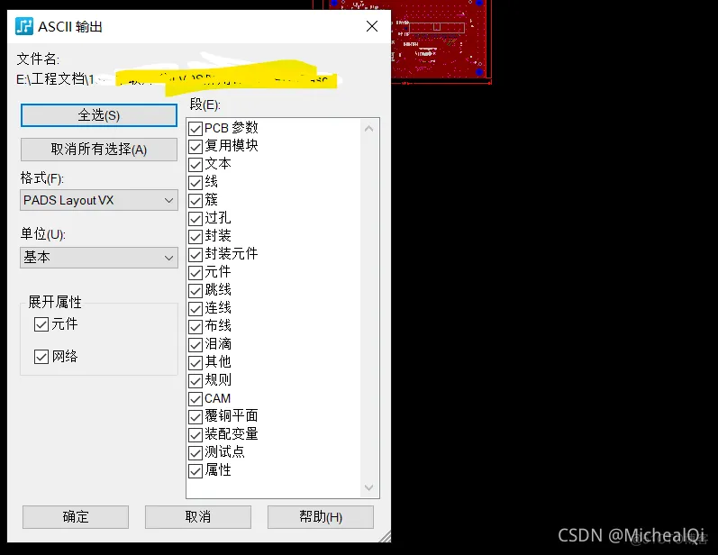Toggle the 规则 section checkbox

[195, 381]
